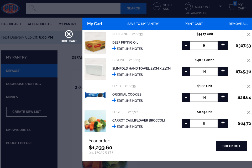Open Bought Before in the sidebar
The height and width of the screenshot is (168, 252).
coord(19,143)
